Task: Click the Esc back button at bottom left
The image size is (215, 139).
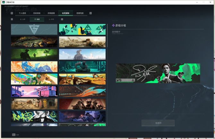Action: click(16, 135)
